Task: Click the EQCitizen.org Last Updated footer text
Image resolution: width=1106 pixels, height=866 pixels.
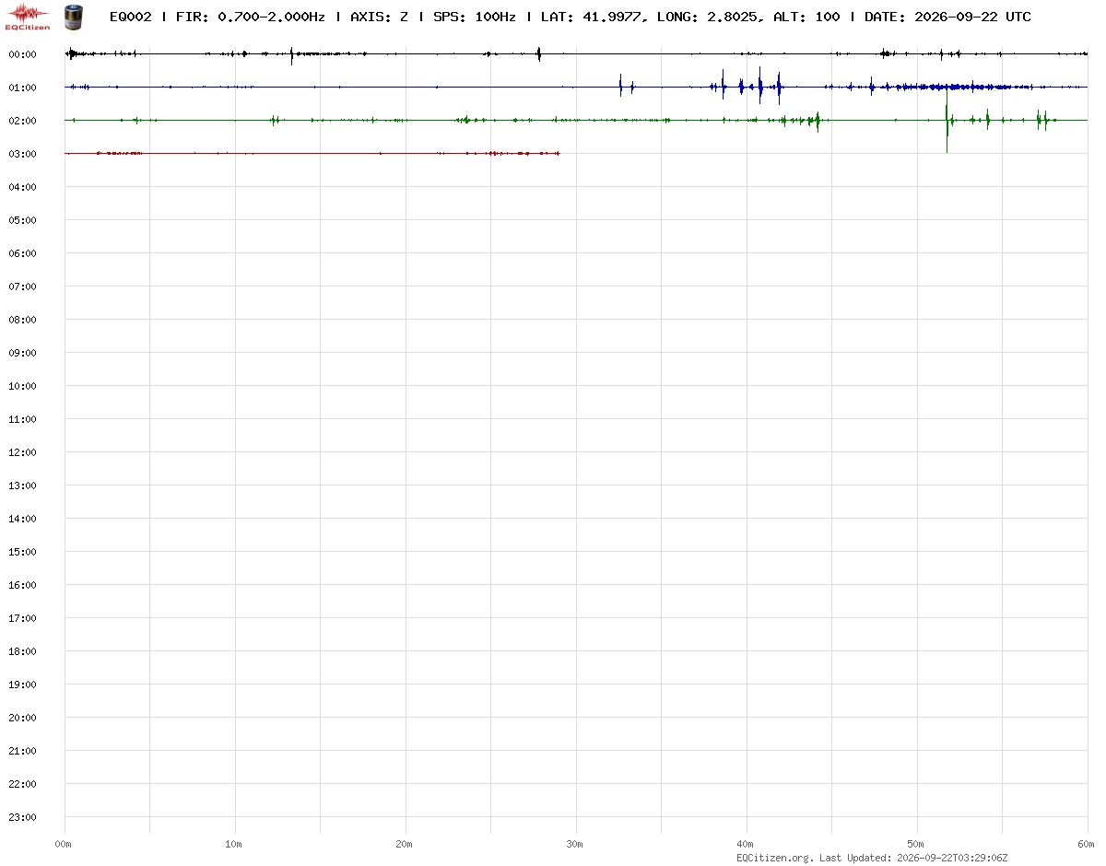Action: [x=872, y=858]
